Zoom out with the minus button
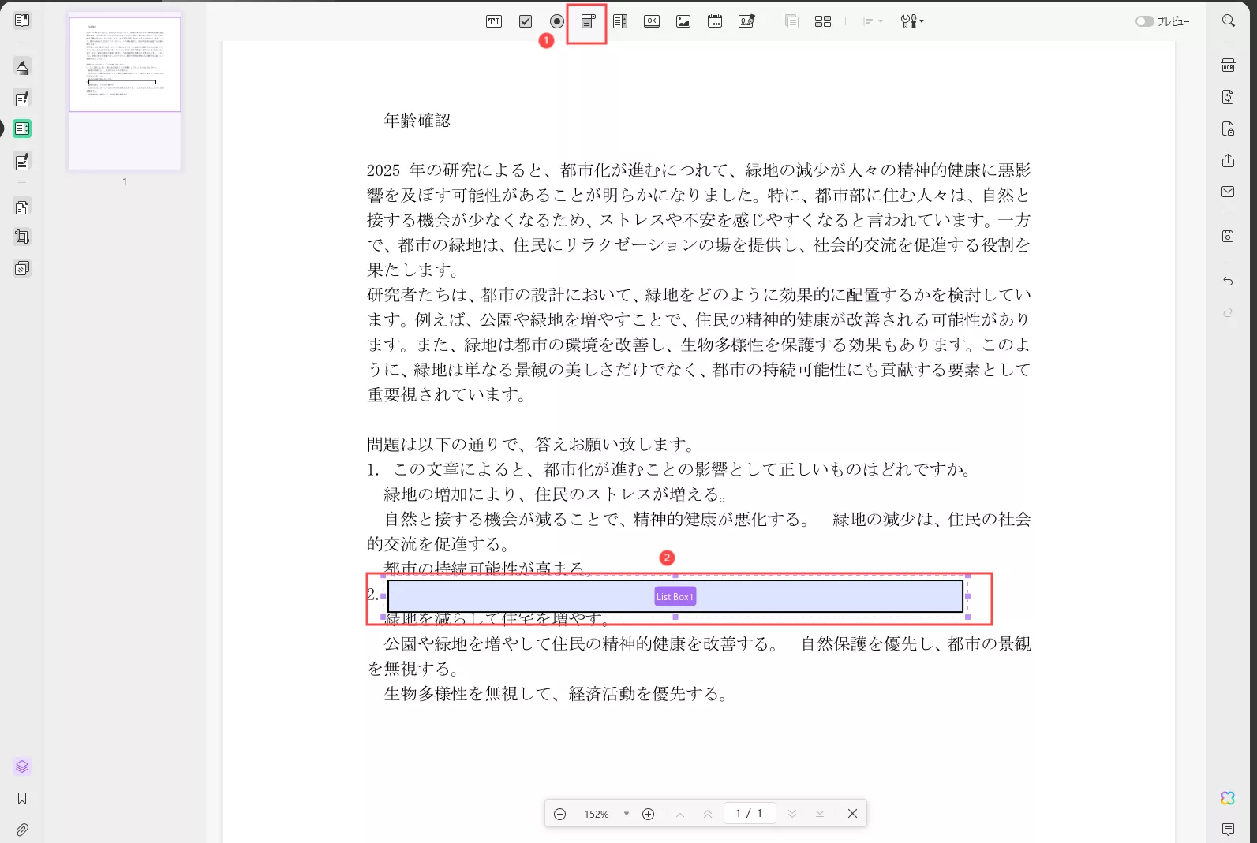Image resolution: width=1257 pixels, height=843 pixels. pyautogui.click(x=559, y=814)
